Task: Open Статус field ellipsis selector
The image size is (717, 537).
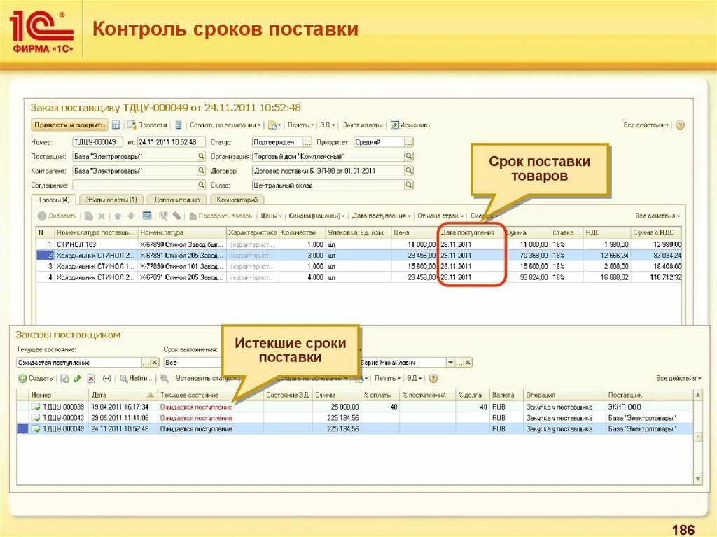Action: click(x=307, y=142)
